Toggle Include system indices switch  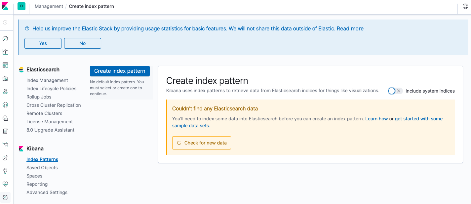point(395,91)
